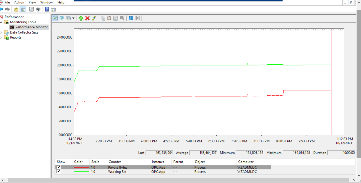Sort by the Show column header

63,162
